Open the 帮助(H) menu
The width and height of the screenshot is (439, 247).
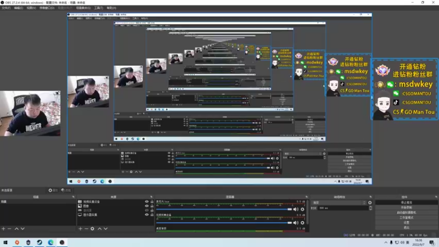[111, 8]
